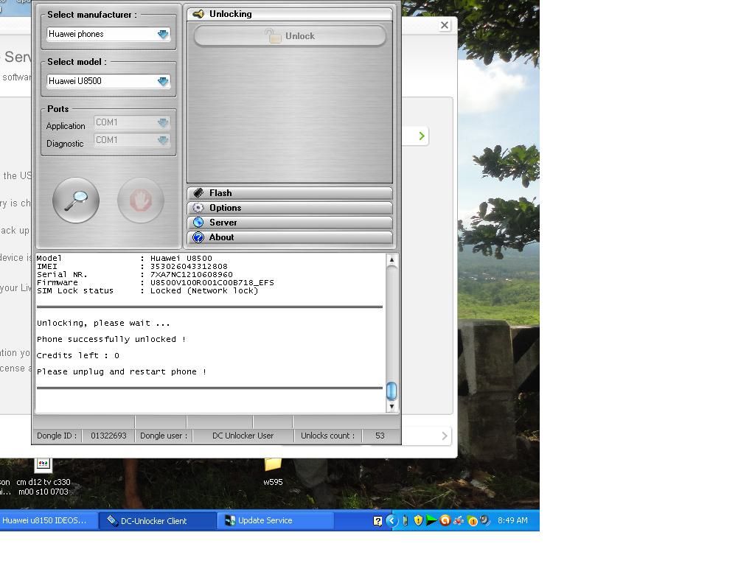Show the About panel section
The width and height of the screenshot is (755, 566).
tap(289, 237)
